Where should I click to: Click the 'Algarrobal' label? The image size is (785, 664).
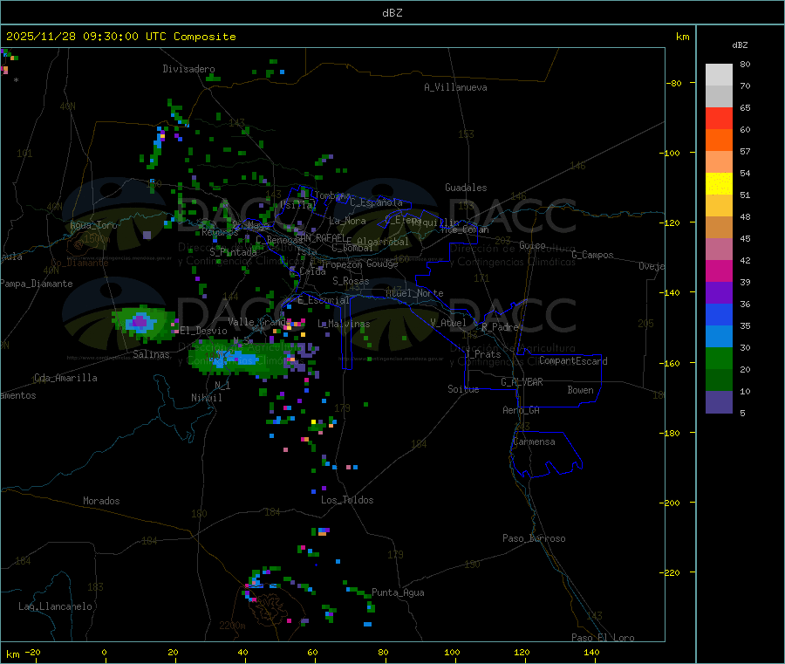(x=384, y=242)
